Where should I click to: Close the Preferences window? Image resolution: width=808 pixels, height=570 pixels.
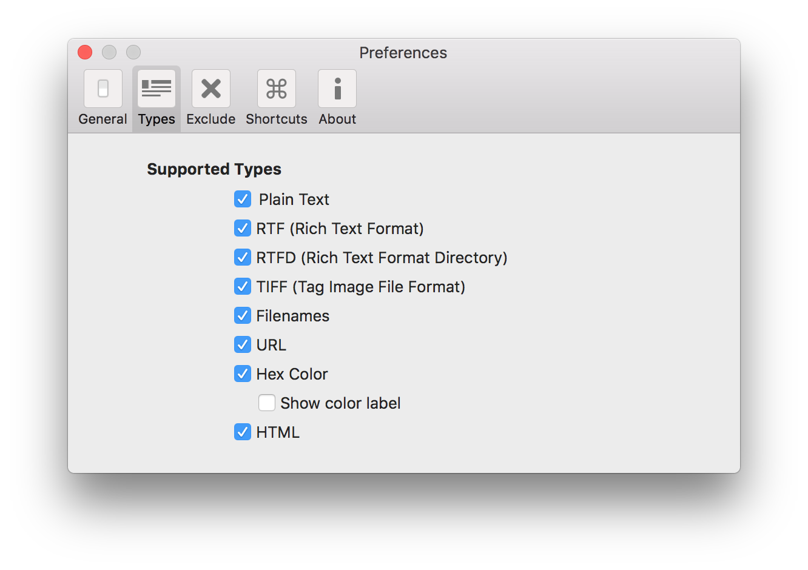tap(85, 52)
